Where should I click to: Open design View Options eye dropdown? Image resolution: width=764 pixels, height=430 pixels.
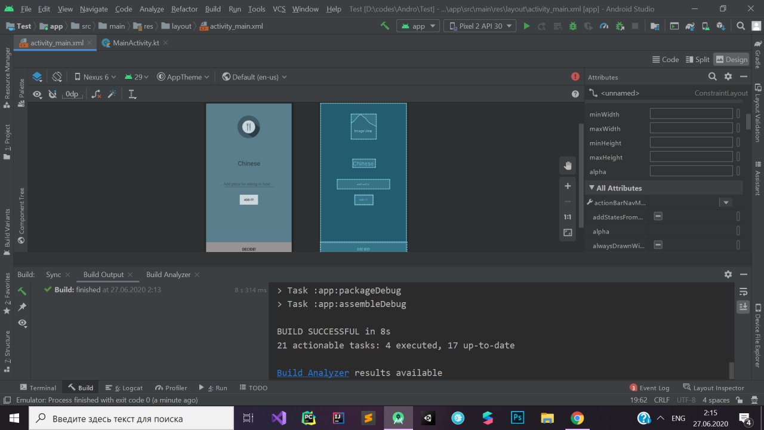point(37,94)
